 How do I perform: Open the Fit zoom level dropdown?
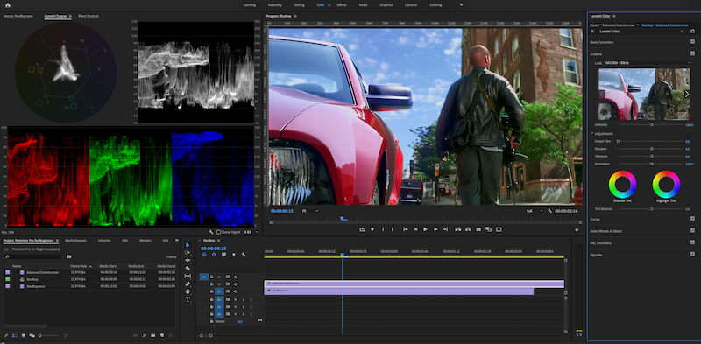[310, 211]
